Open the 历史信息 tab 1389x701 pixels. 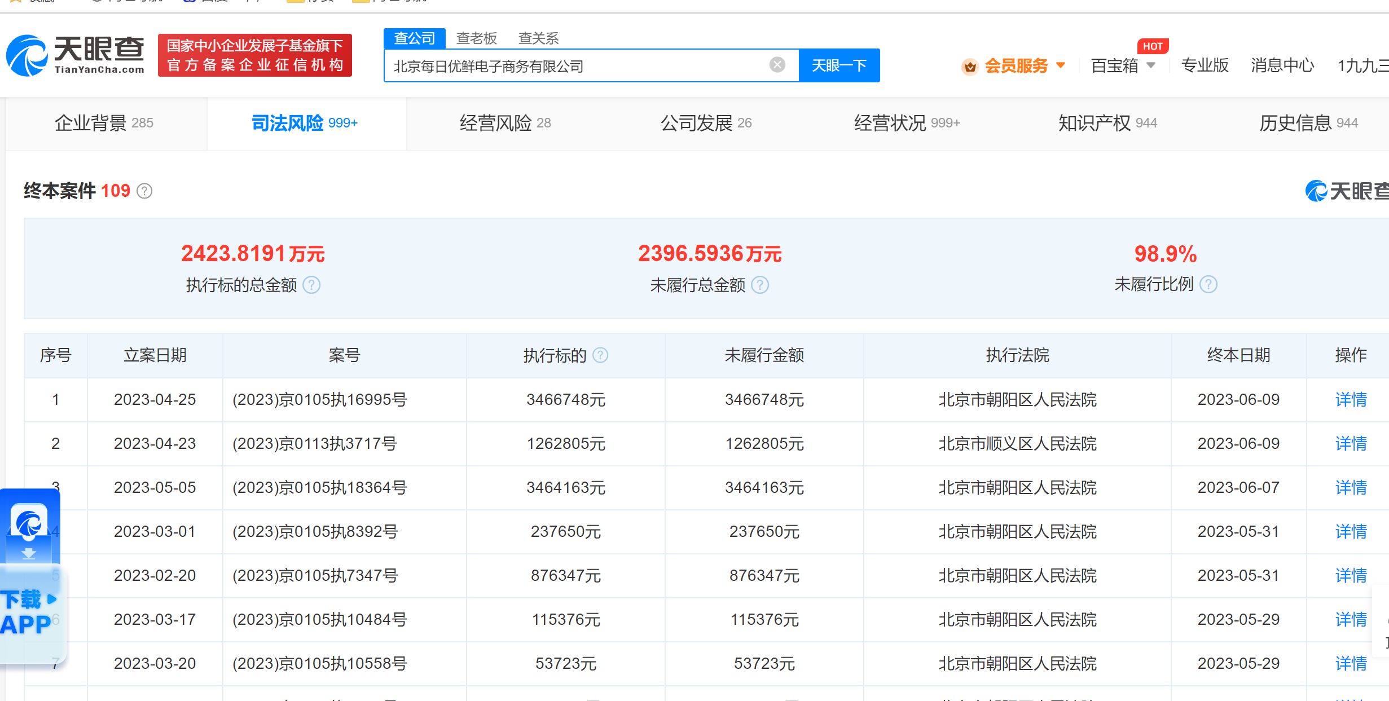[1308, 123]
